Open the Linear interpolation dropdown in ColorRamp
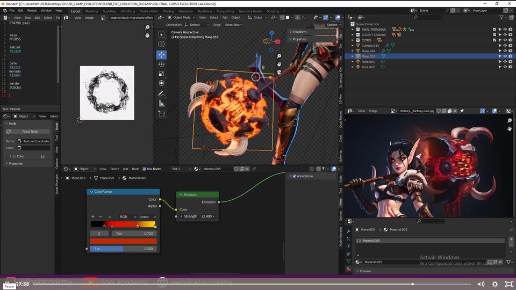Viewport: 516px width, 290px height. click(x=147, y=217)
